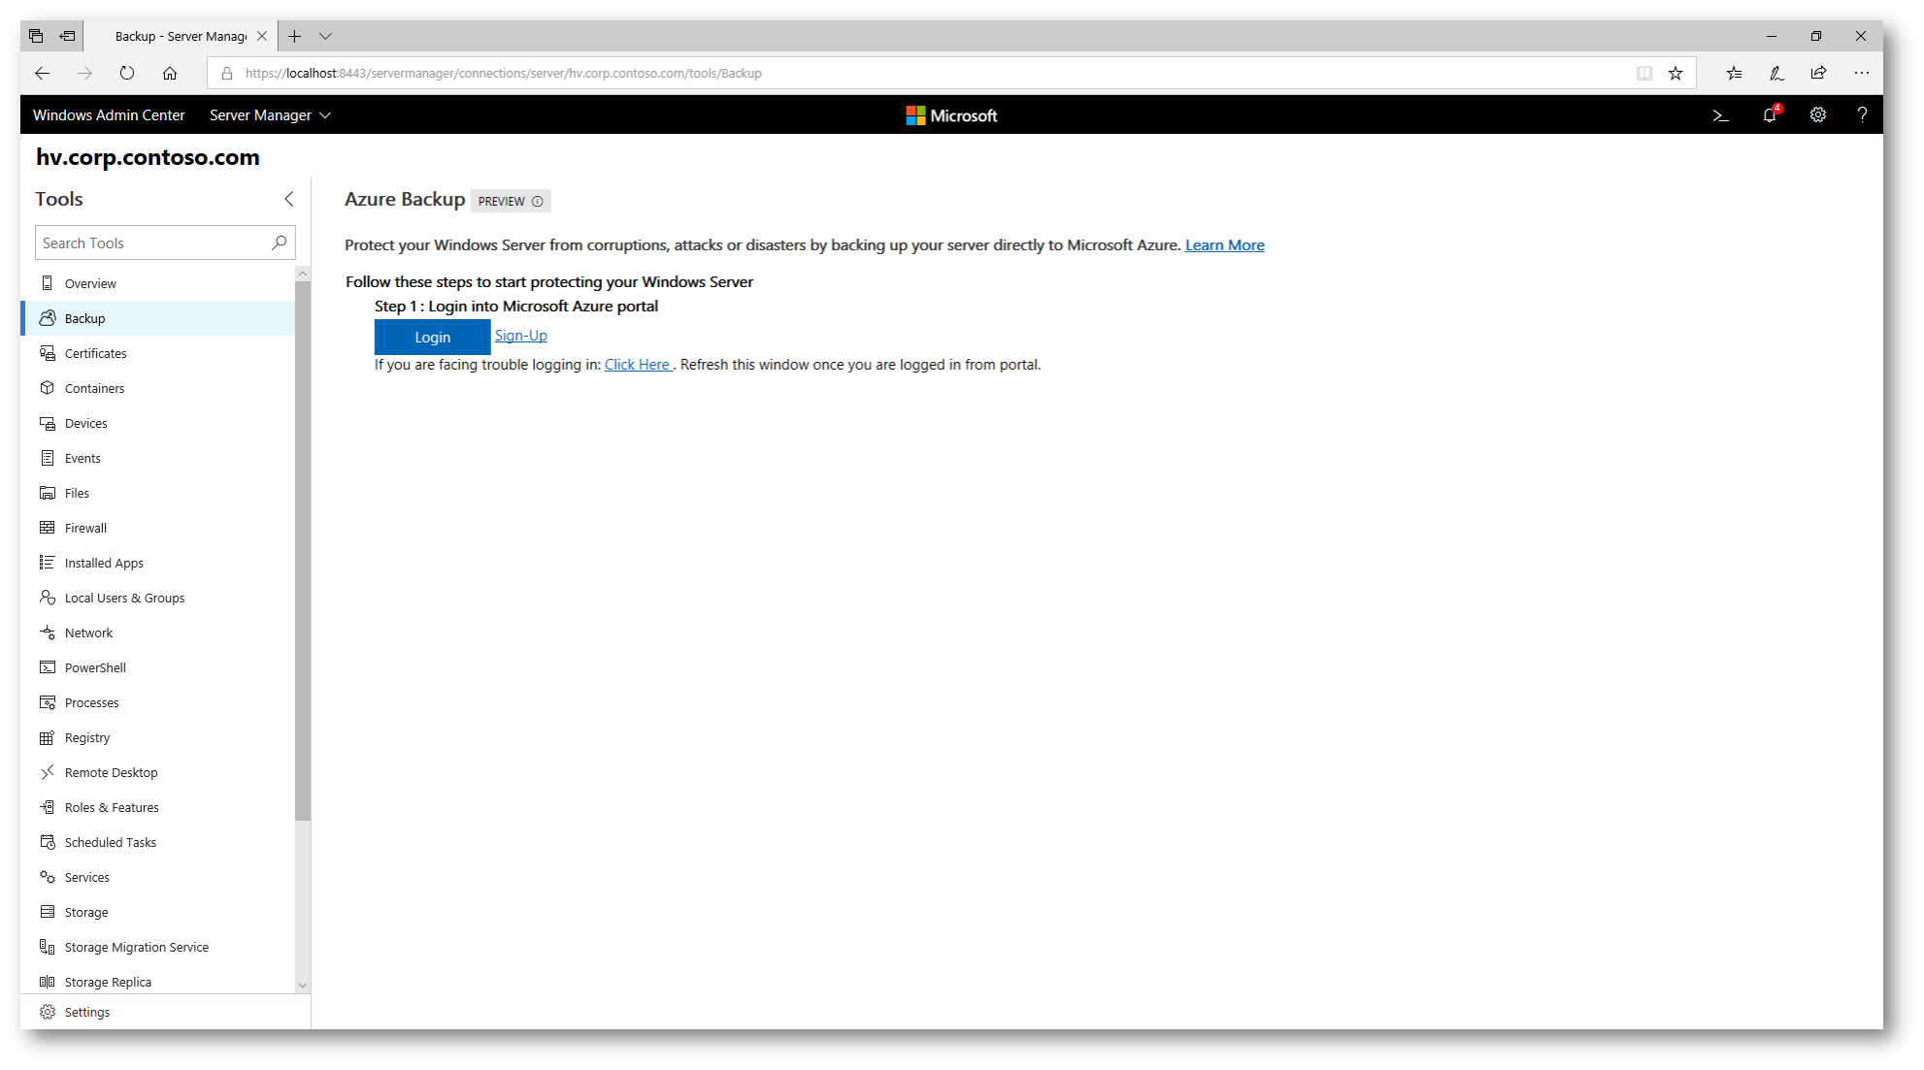Select Roles & Features in sidebar
1924x1070 pixels.
tap(112, 807)
